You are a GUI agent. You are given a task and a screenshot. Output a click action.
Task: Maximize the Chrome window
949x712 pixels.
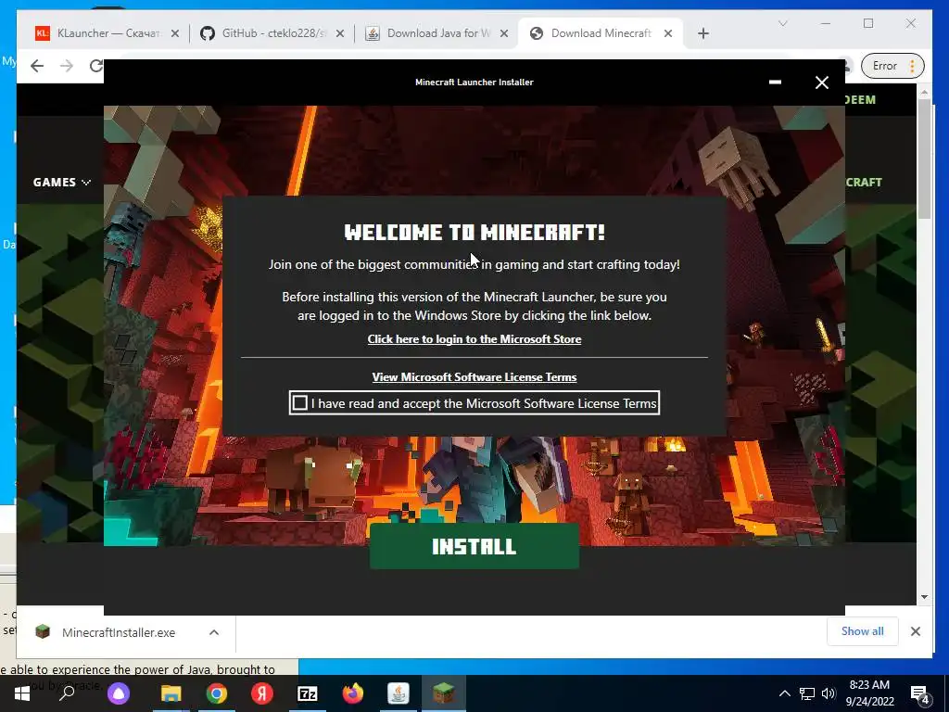867,23
